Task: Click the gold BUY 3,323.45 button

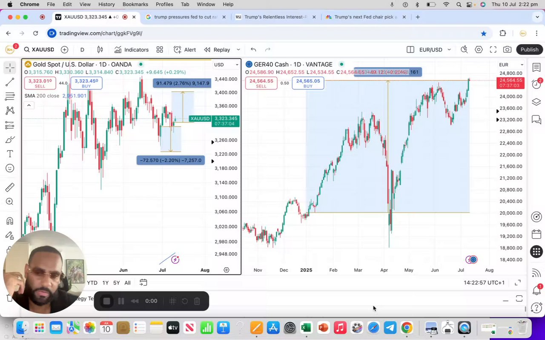Action: coord(86,83)
